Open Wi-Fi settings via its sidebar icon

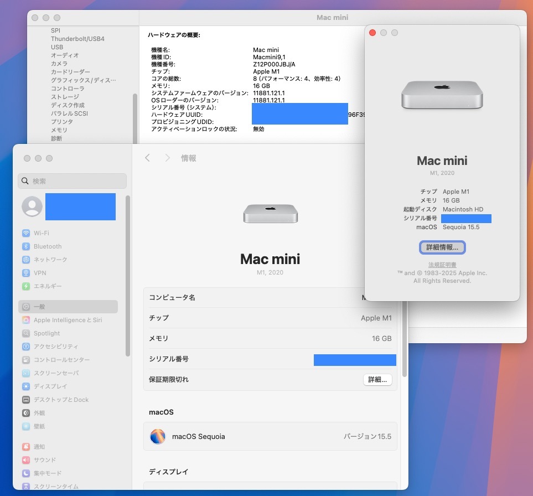pyautogui.click(x=26, y=233)
